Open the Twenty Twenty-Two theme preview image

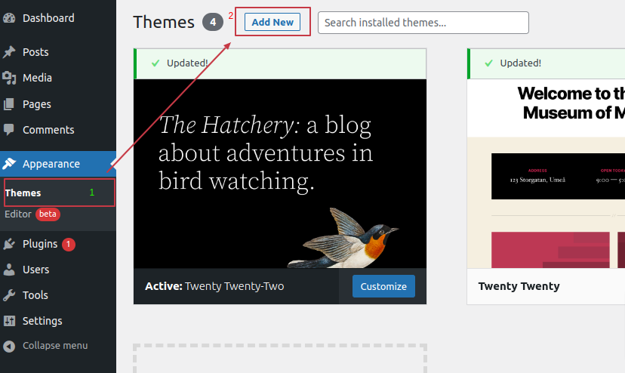pyautogui.click(x=280, y=173)
